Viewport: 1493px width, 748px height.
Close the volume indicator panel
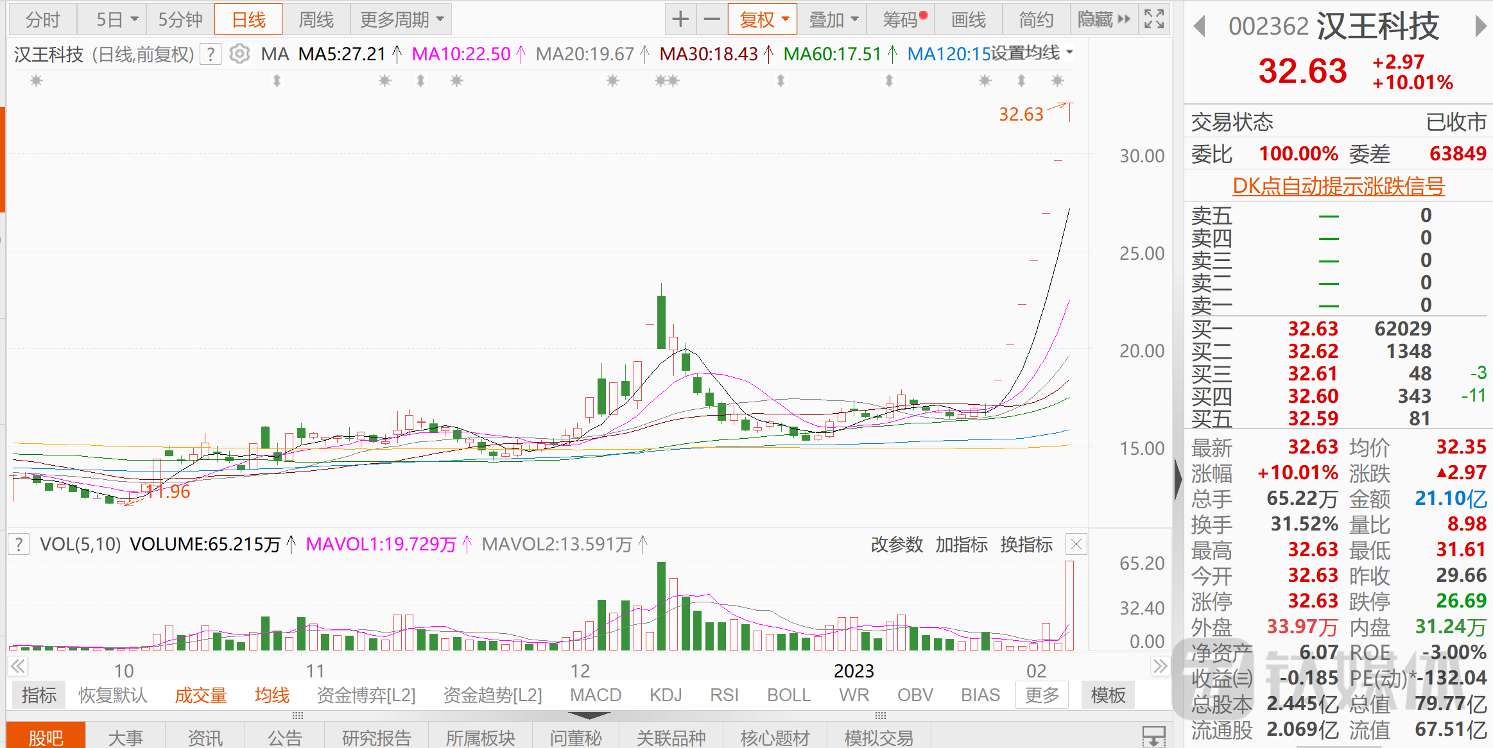pyautogui.click(x=1076, y=545)
